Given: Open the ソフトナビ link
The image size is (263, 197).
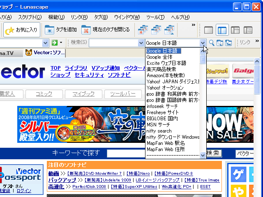Looking at the screenshot, I should pyautogui.click(x=119, y=75).
